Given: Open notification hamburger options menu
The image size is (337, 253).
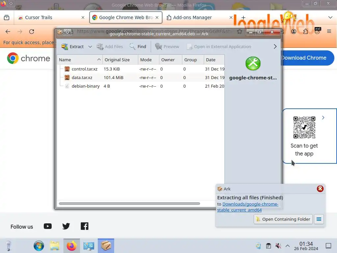Looking at the screenshot, I should click(319, 219).
